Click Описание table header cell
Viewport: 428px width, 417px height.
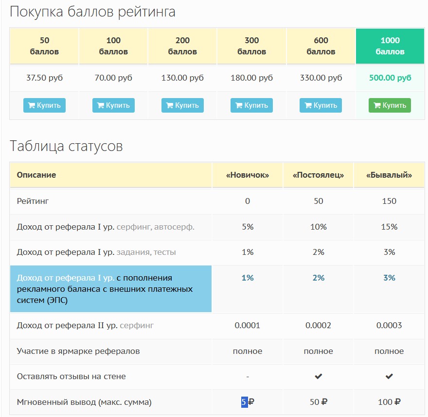pos(36,175)
